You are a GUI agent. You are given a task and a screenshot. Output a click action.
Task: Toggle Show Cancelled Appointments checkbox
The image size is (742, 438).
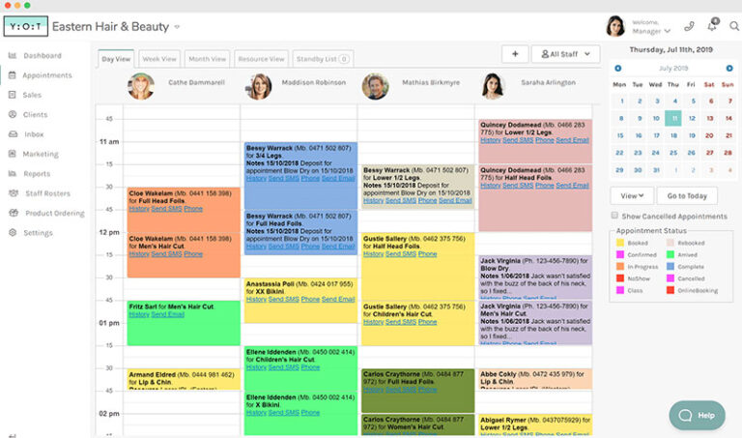[614, 216]
